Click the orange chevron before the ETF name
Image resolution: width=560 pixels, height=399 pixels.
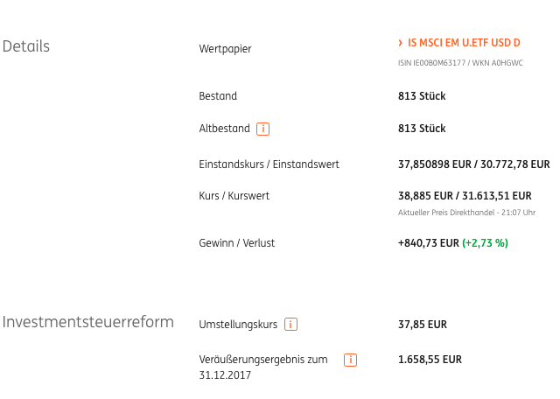coord(401,43)
